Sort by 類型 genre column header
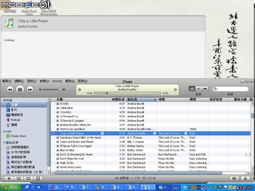Screen dimensions: 255x191 198,99
